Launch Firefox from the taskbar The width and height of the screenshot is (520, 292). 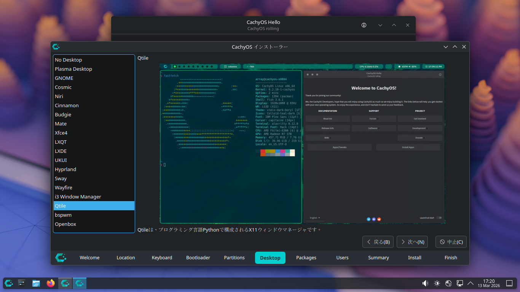[51, 283]
